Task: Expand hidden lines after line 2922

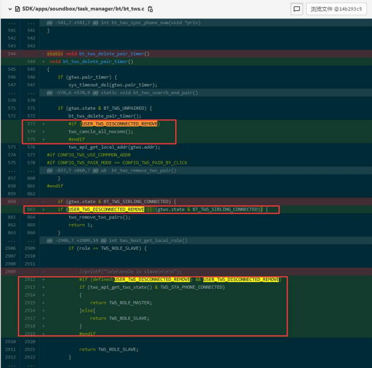Action: (20, 365)
